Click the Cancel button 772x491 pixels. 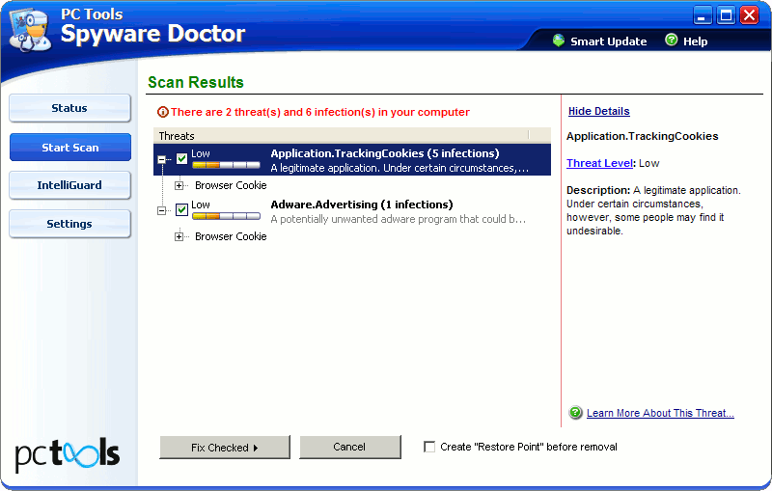tap(350, 447)
